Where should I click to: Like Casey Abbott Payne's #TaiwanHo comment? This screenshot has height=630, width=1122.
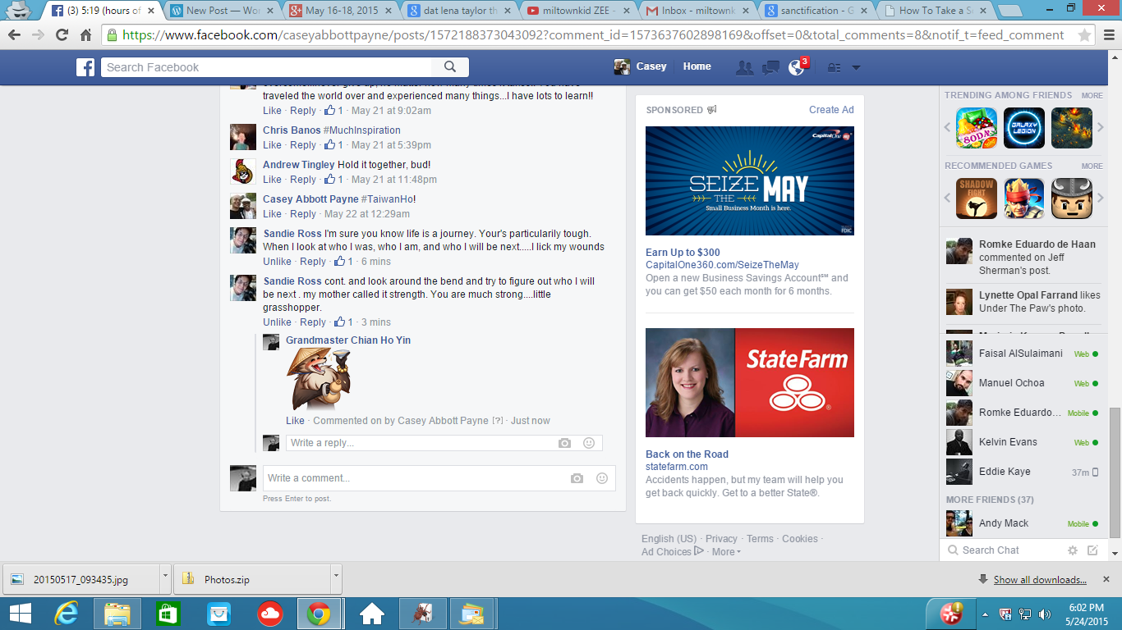point(272,214)
